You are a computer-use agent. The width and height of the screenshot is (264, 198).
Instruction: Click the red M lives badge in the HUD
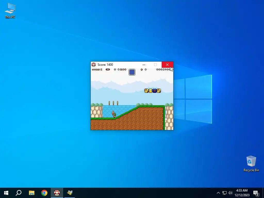[x=108, y=70]
